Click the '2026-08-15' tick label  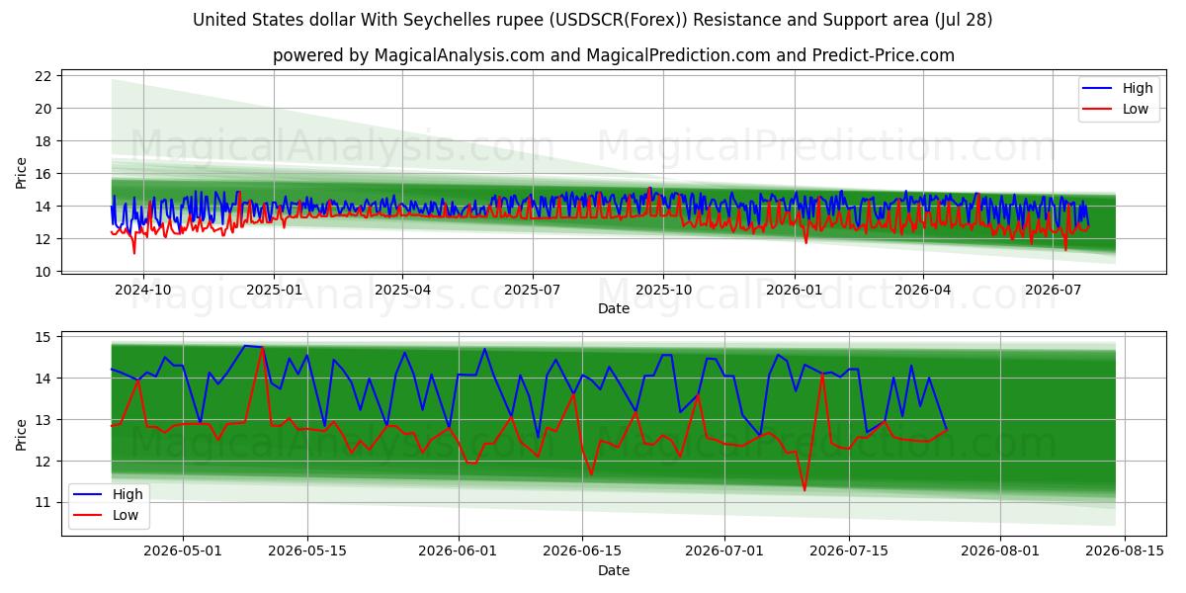[1125, 551]
